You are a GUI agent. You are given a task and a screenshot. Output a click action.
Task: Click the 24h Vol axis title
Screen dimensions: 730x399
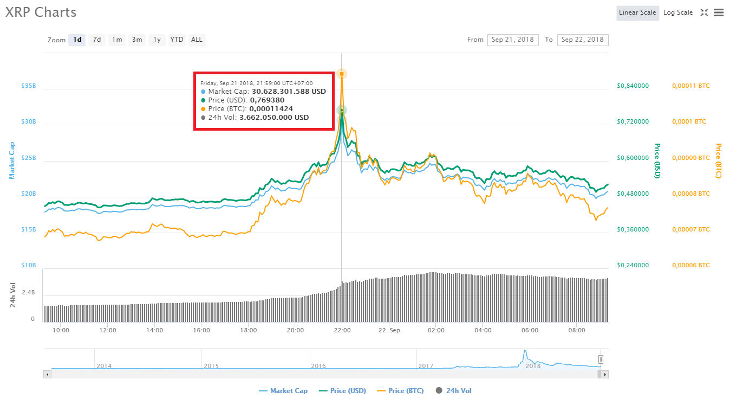coord(14,295)
